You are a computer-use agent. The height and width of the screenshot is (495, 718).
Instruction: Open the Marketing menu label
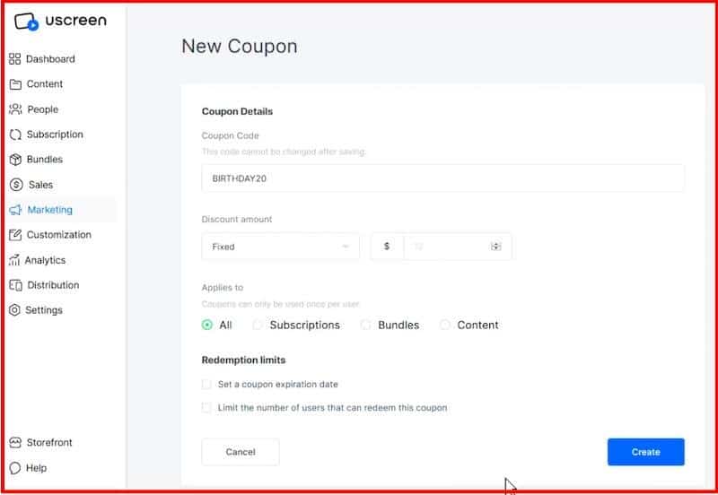50,210
